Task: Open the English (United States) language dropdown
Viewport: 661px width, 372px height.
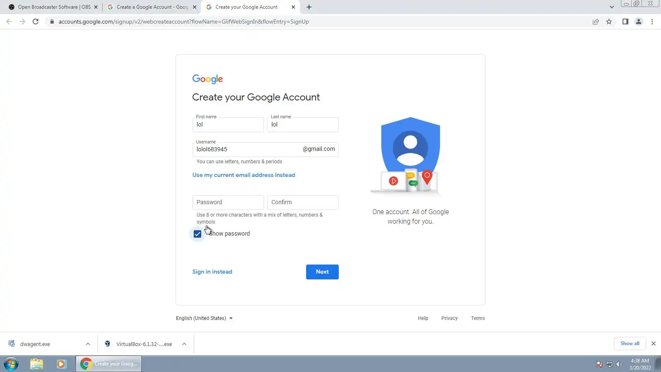Action: [x=204, y=318]
